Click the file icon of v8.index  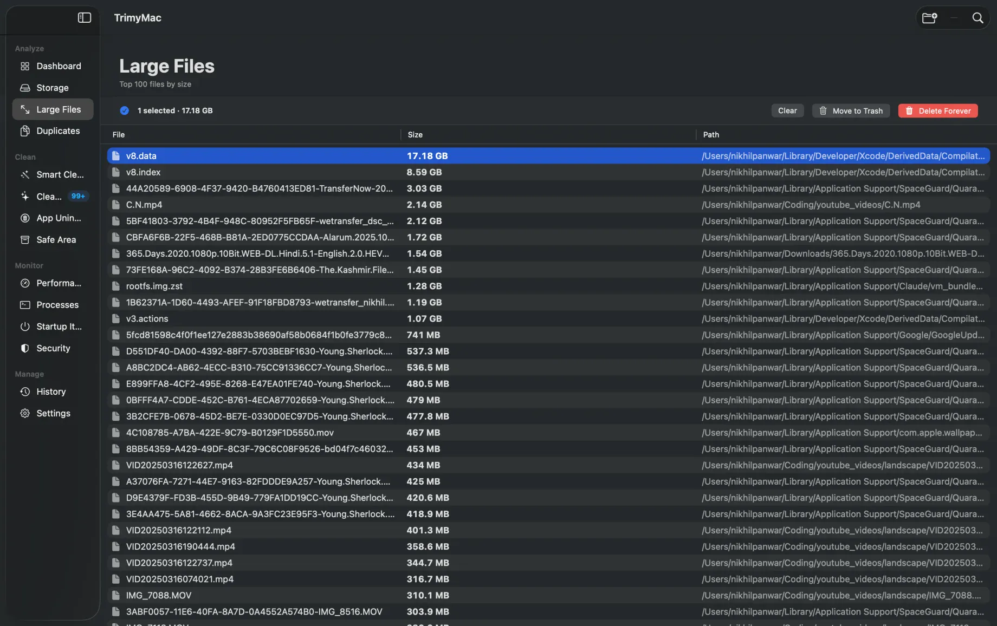[115, 172]
